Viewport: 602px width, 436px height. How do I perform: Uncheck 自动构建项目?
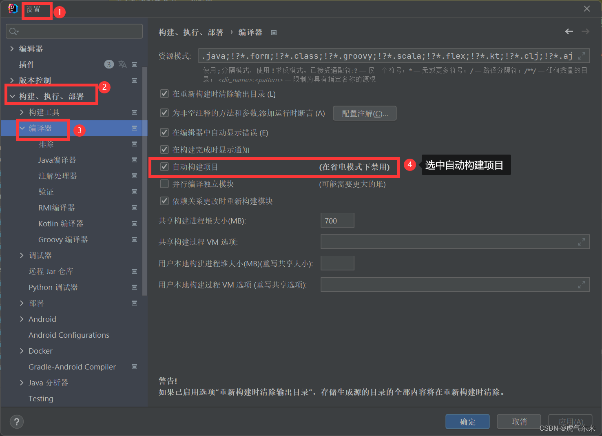coord(164,166)
